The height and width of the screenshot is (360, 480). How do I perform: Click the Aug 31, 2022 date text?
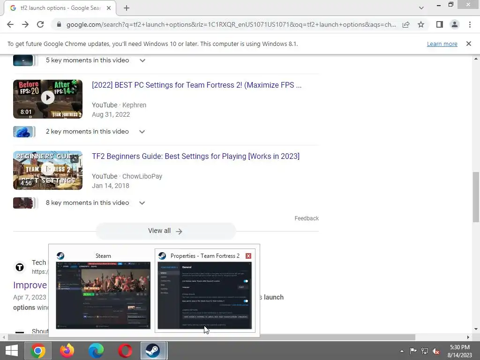[111, 114]
